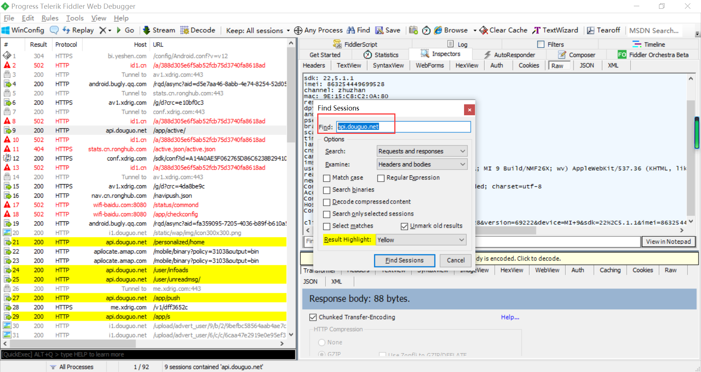Click the All Processes status bar filter
The width and height of the screenshot is (701, 372).
[x=72, y=367]
